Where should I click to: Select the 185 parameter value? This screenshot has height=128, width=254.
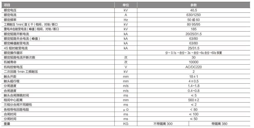click(193, 29)
